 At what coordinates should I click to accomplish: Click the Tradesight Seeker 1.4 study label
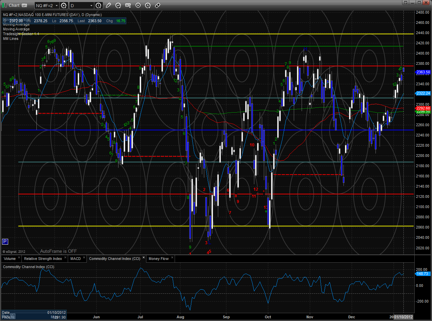(21, 34)
